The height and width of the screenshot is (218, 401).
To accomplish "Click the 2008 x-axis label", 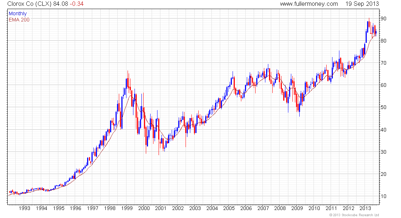I will (280, 208).
